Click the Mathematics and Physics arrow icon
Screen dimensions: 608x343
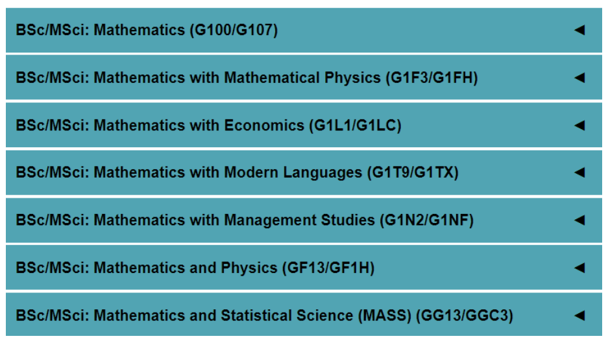pos(579,267)
